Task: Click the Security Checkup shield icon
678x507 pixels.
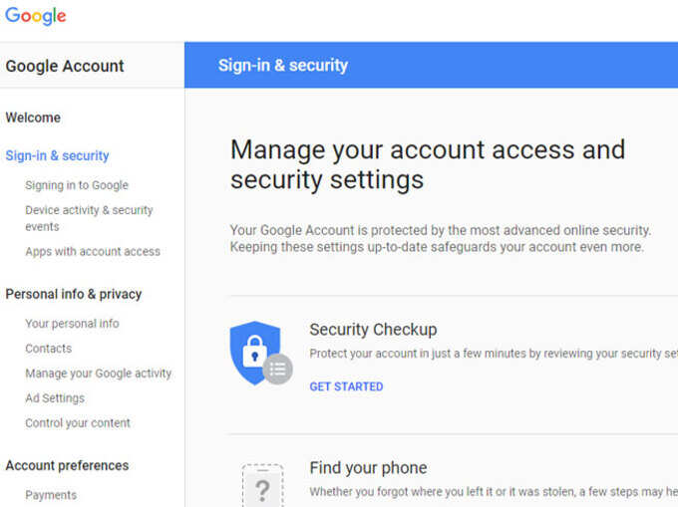Action: (261, 354)
